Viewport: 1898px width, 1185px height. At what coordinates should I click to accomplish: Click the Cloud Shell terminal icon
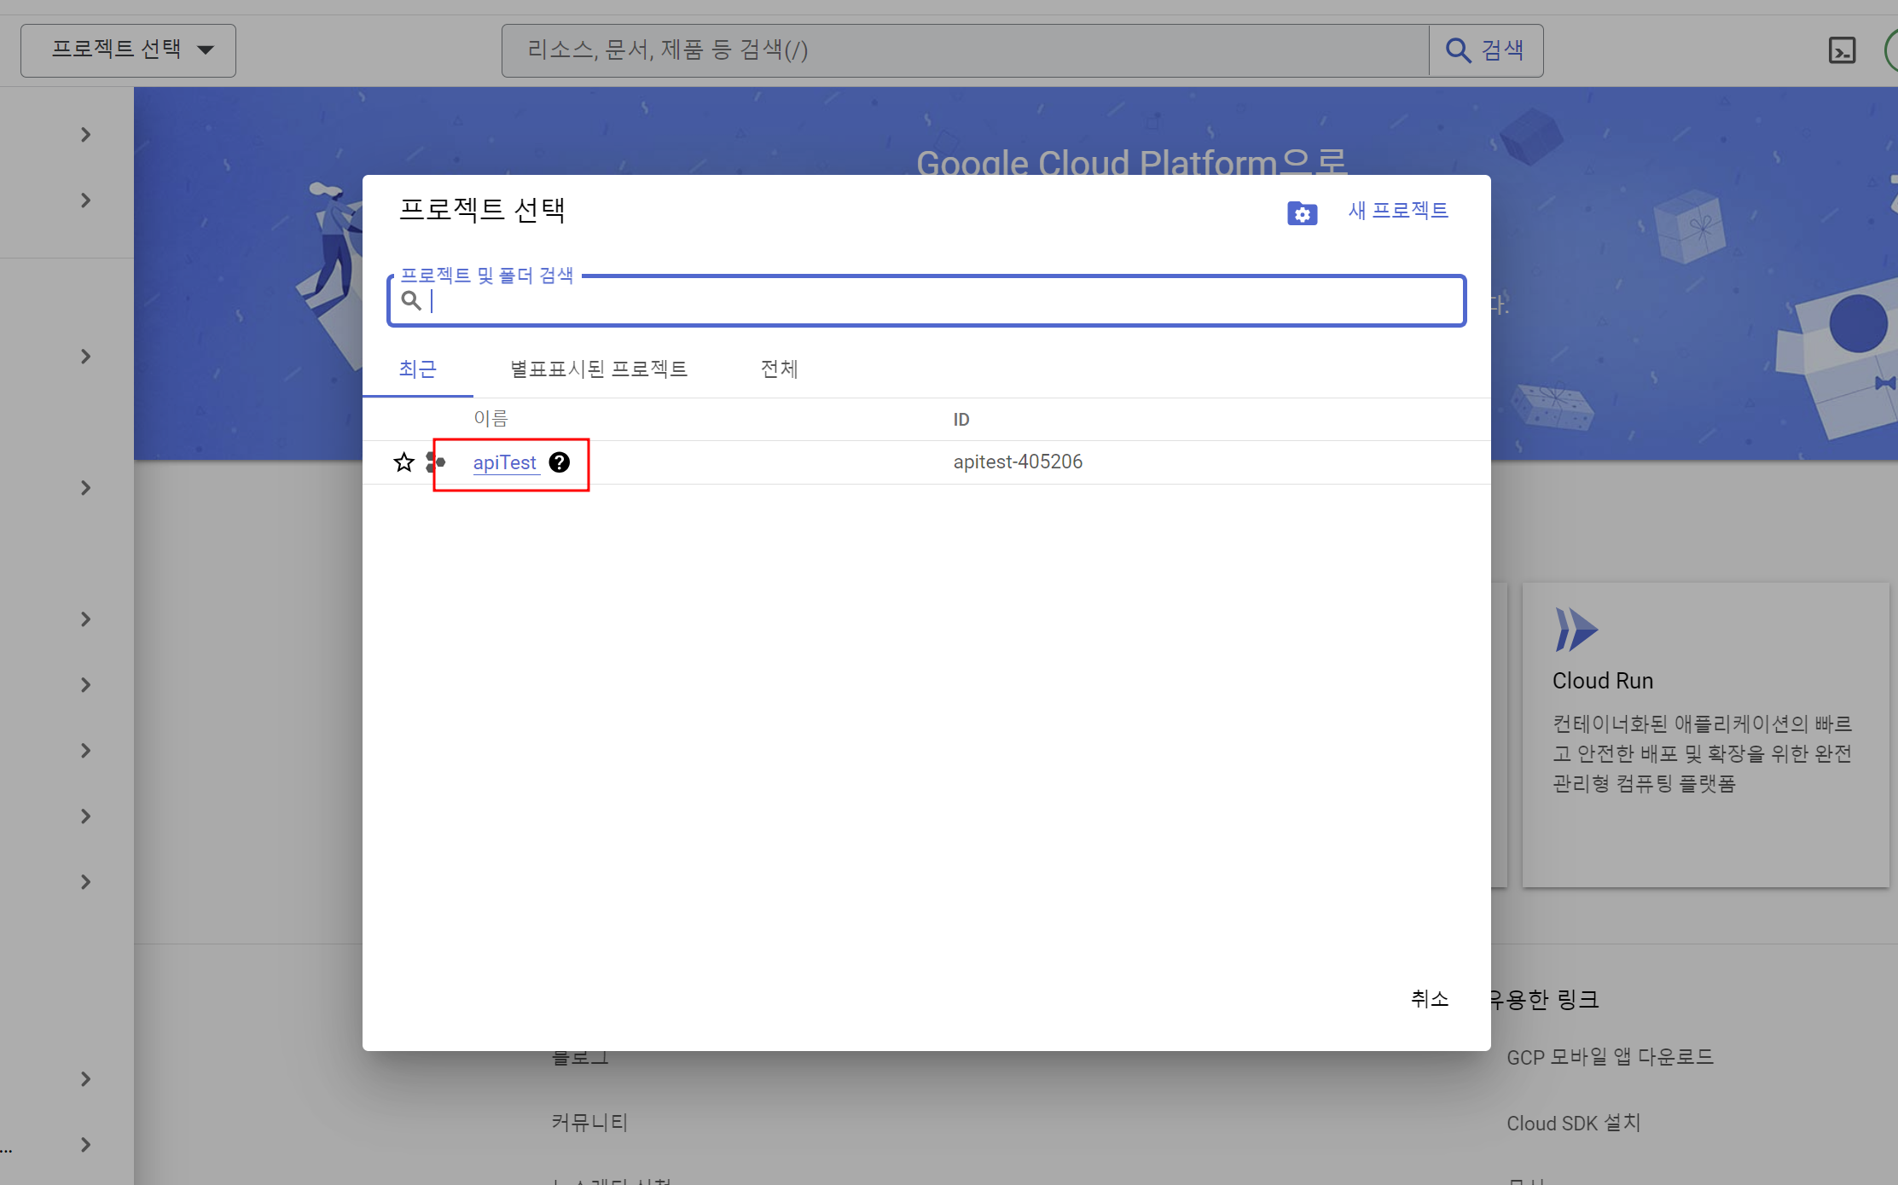[1842, 50]
